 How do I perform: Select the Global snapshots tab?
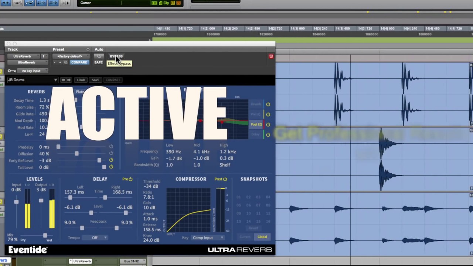click(262, 237)
